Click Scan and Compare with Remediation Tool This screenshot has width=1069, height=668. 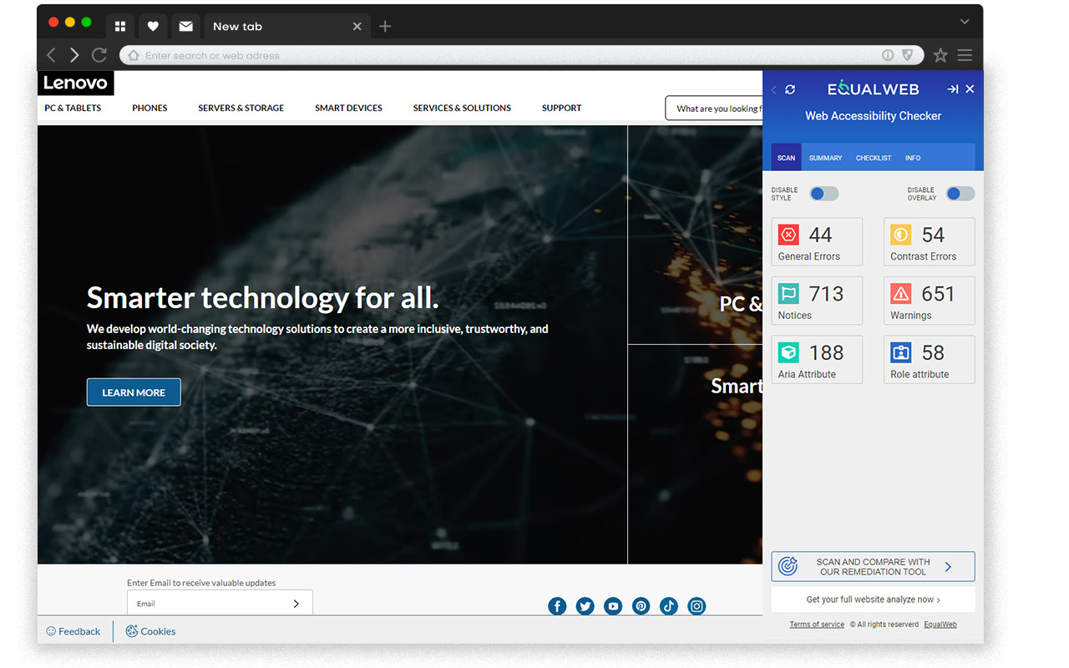tap(873, 567)
